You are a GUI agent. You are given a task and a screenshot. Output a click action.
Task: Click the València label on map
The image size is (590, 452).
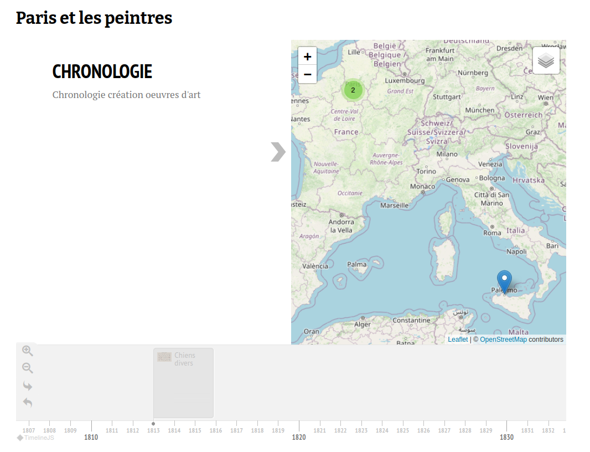coord(315,266)
